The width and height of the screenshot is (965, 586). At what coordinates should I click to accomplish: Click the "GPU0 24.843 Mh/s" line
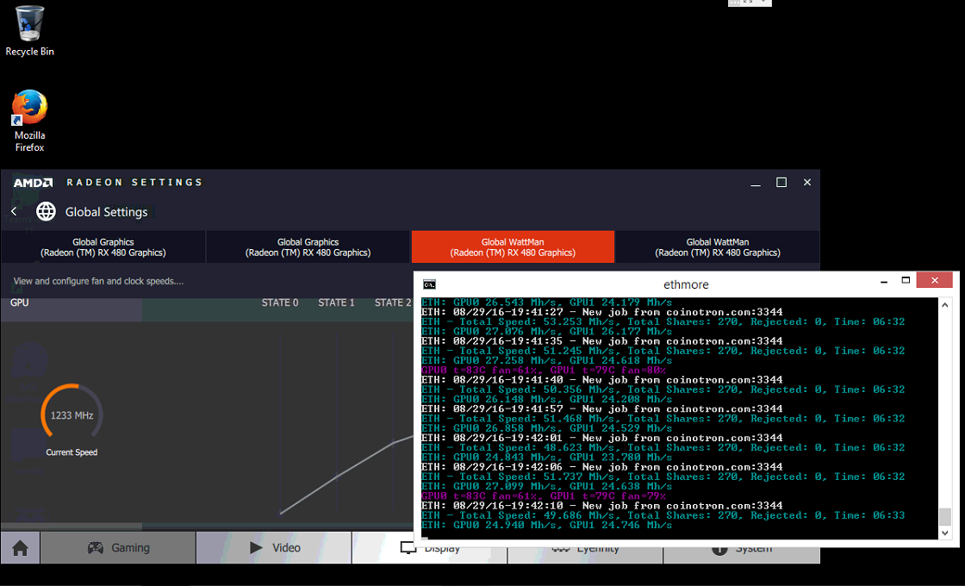546,458
